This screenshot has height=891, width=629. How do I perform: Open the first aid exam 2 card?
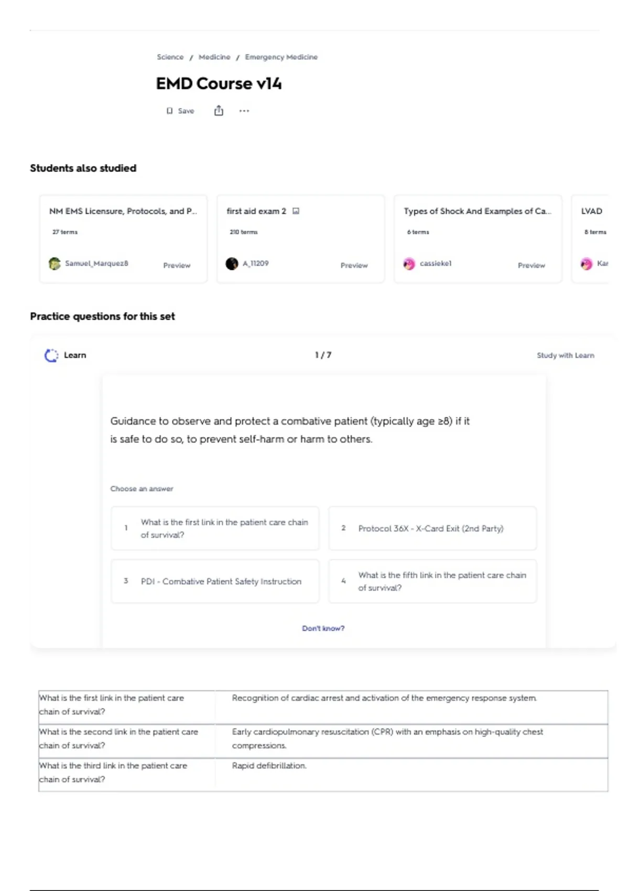[256, 211]
